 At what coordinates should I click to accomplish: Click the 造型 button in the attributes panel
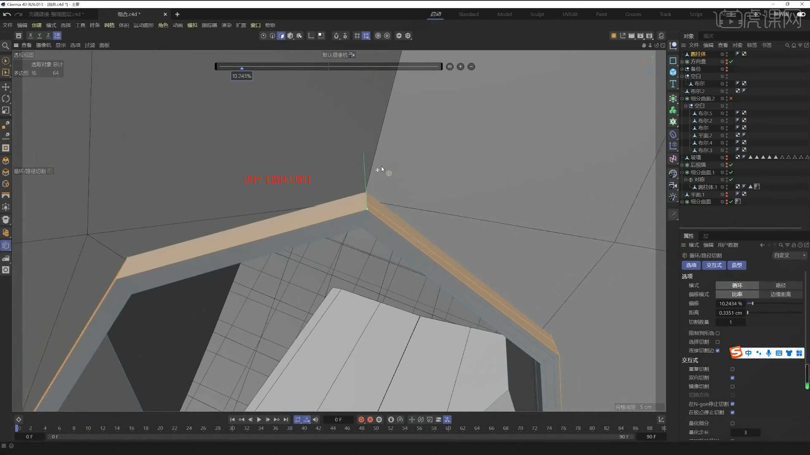(737, 265)
